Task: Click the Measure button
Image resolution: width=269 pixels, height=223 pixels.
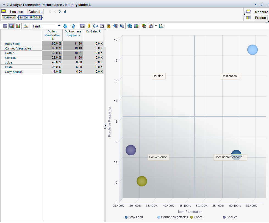Action: [261, 12]
